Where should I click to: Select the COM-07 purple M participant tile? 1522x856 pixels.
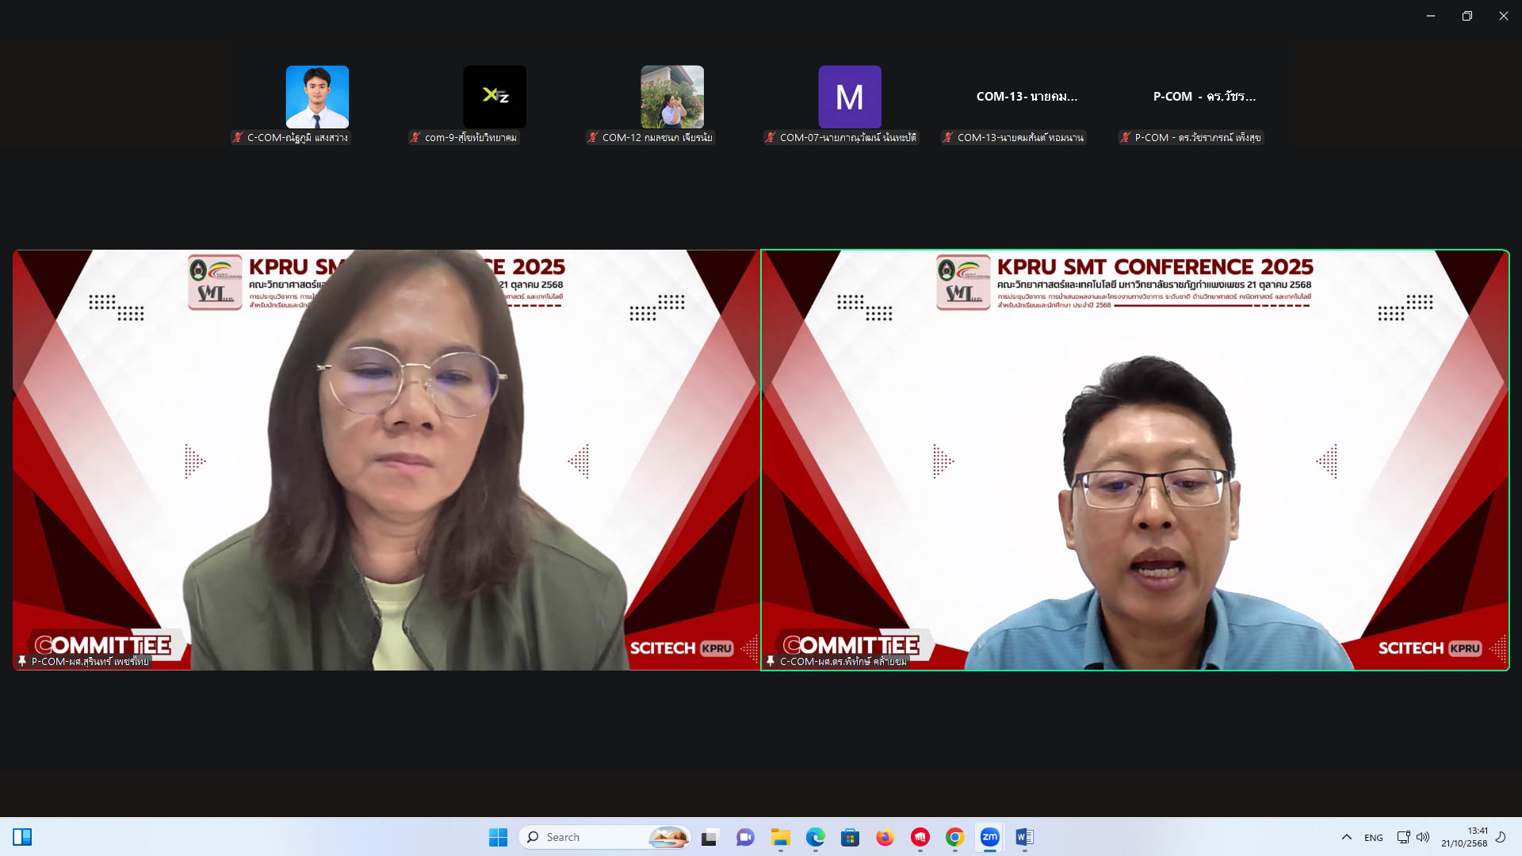tap(849, 97)
